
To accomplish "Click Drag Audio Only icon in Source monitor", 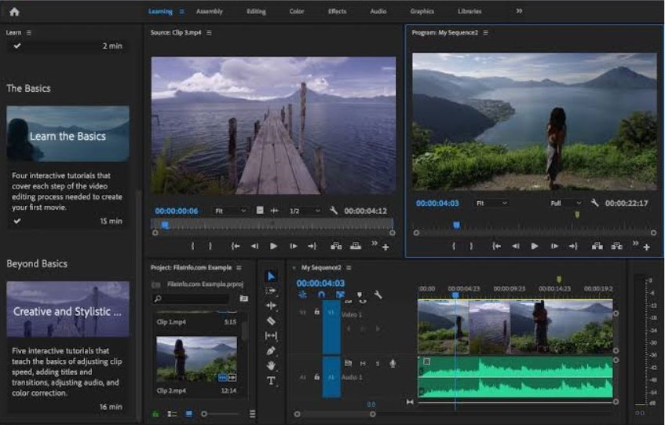I will pyautogui.click(x=274, y=211).
